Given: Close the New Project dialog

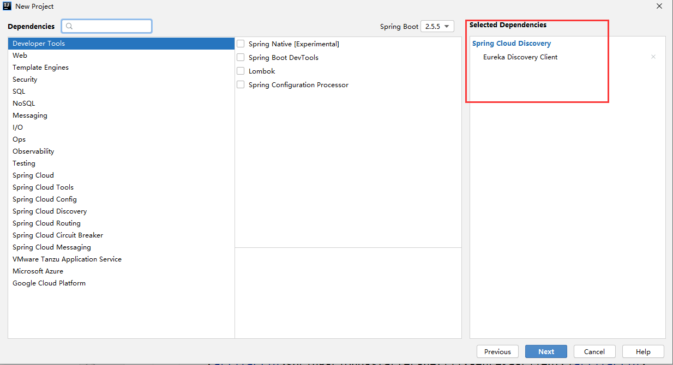Looking at the screenshot, I should point(659,7).
